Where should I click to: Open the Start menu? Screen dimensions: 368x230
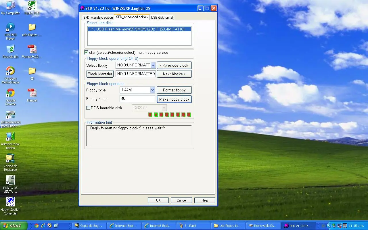pos(14,226)
